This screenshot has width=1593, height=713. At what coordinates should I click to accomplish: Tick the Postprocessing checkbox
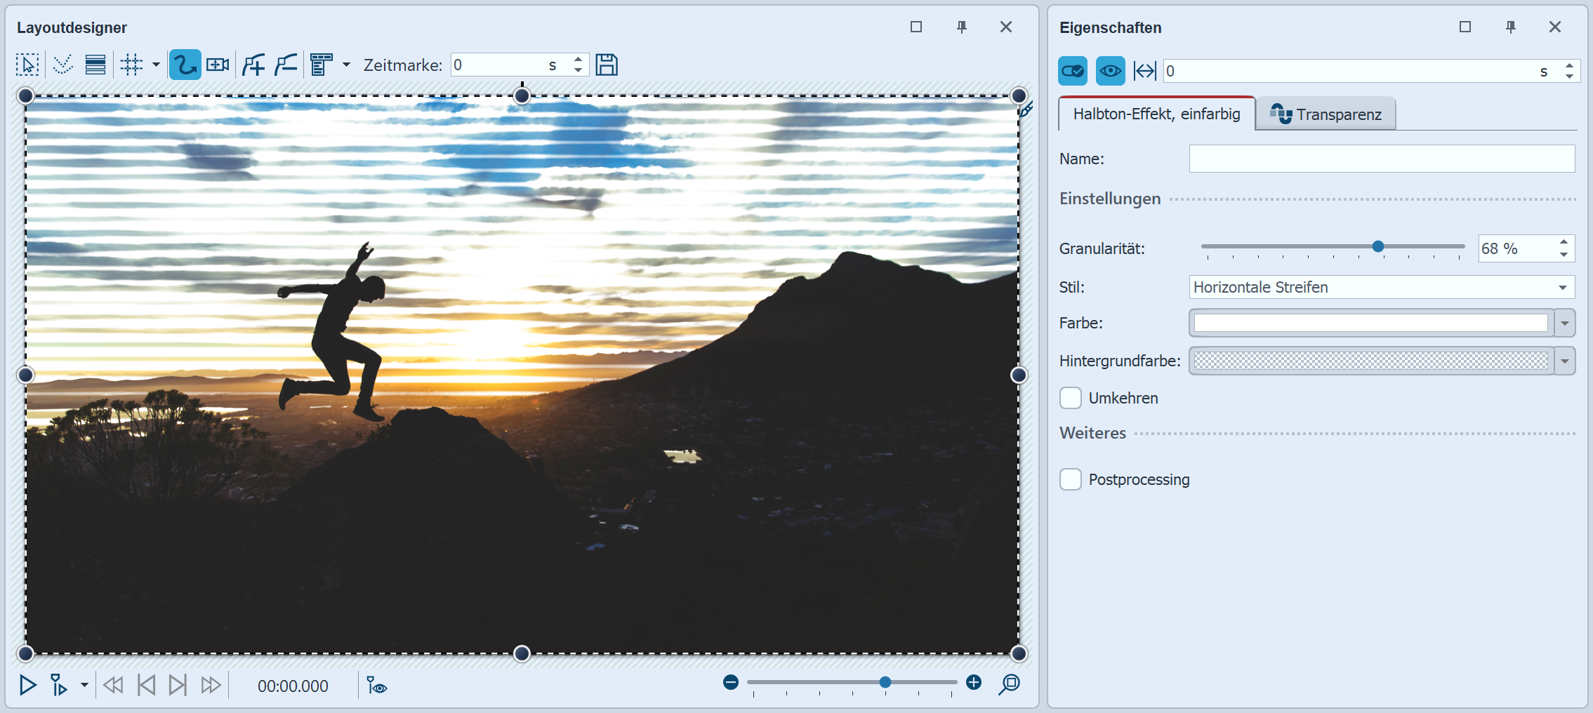1071,479
